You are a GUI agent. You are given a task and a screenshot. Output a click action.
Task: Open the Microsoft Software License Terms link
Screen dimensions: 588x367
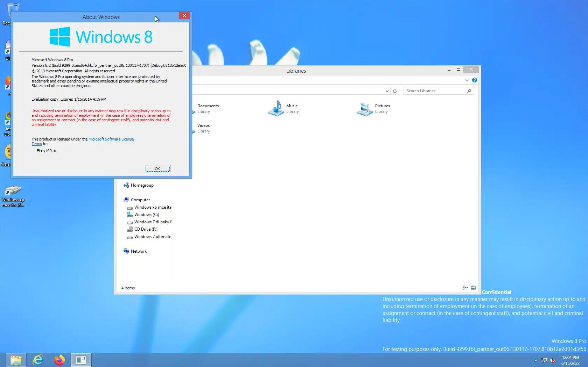coord(111,139)
